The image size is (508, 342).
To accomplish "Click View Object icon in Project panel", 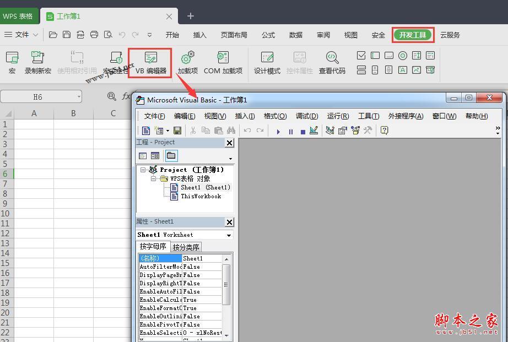I will coord(155,156).
